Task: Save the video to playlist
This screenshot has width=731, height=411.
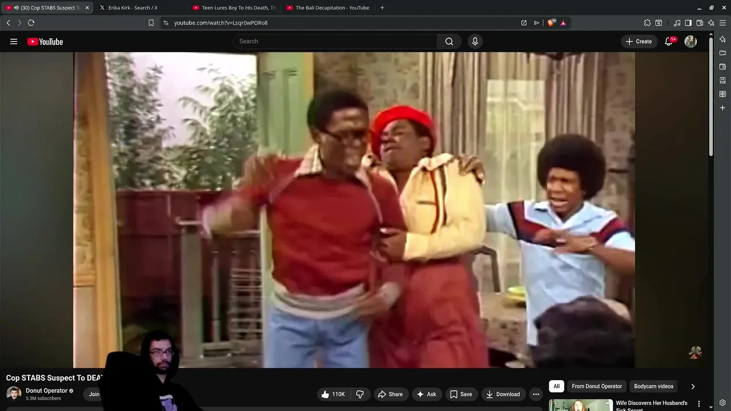Action: [x=461, y=394]
